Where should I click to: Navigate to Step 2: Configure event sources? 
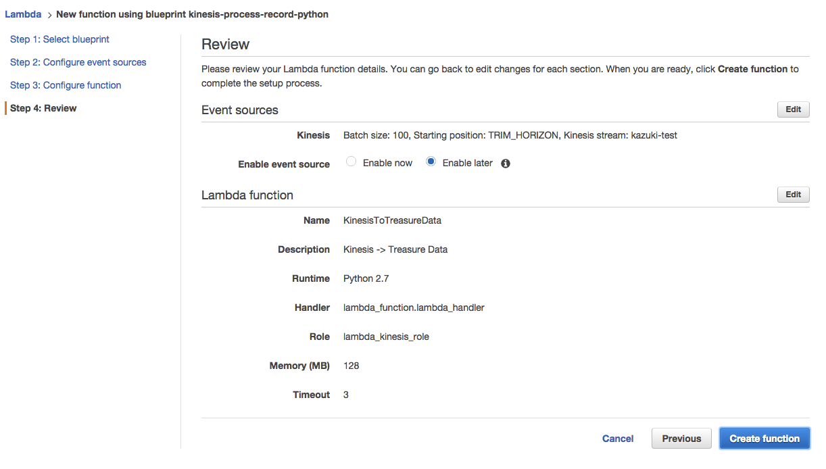[x=78, y=62]
